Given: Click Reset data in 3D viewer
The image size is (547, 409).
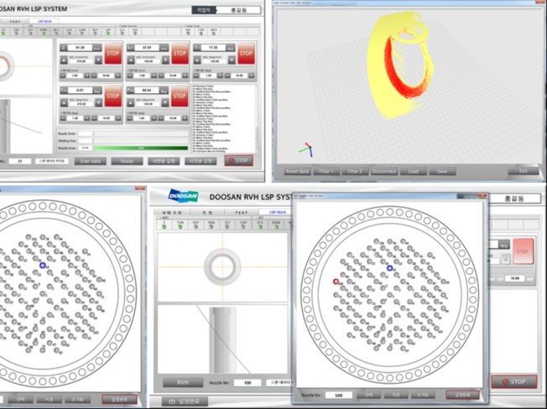Looking at the screenshot, I should coord(298,171).
